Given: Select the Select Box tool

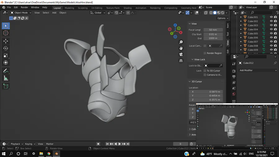Looking at the screenshot, I should [x=6, y=26].
